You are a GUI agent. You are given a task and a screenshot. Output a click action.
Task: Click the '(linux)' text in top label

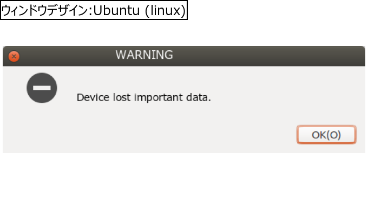166,11
